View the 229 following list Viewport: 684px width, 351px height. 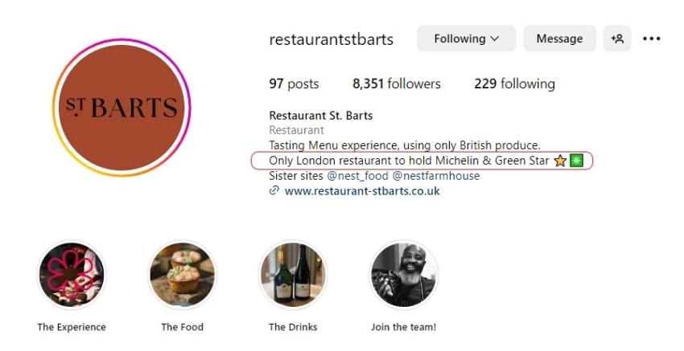pyautogui.click(x=514, y=84)
